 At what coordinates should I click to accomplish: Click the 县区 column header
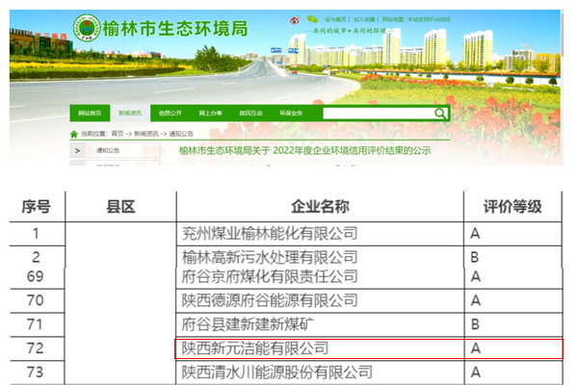[x=120, y=207]
